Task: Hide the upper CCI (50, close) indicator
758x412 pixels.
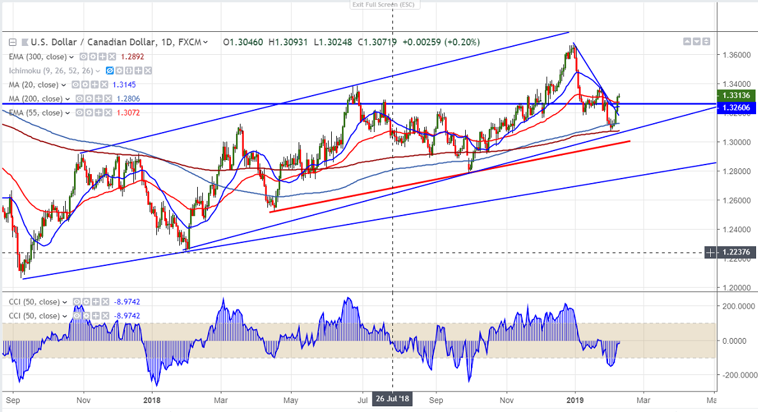Action: pos(77,302)
